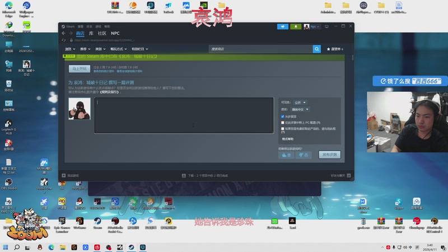Open the review language dropdown
The height and width of the screenshot is (252, 448).
click(x=300, y=109)
